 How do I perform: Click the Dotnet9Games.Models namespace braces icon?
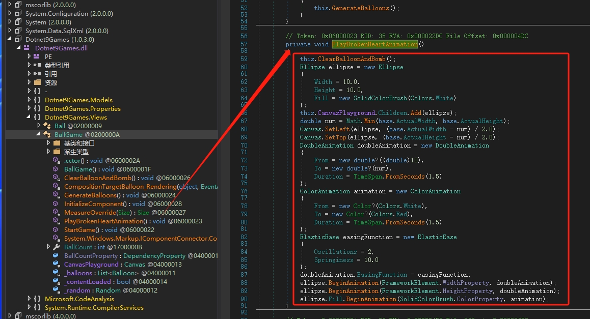[37, 100]
